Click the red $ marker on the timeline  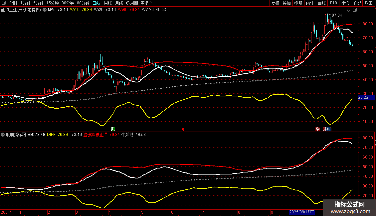[183, 130]
